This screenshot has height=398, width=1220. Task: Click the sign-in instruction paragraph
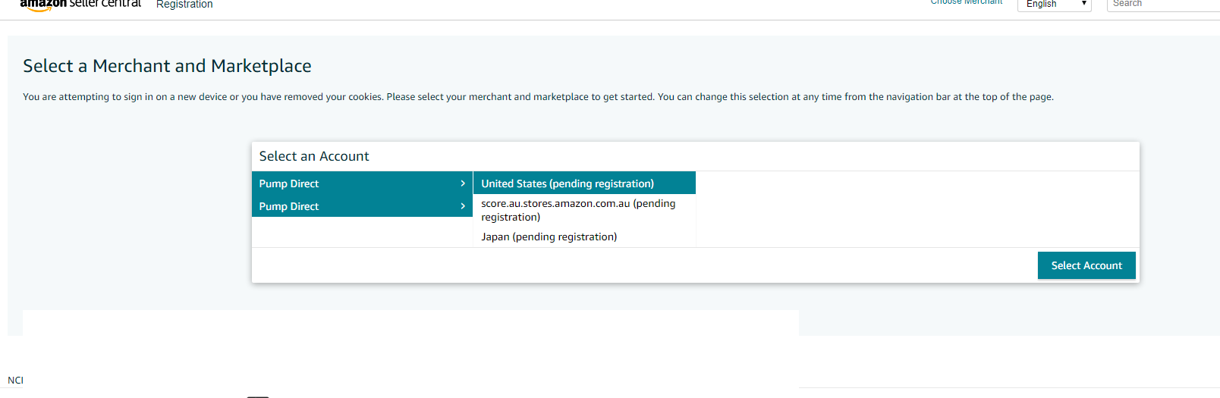coord(537,97)
